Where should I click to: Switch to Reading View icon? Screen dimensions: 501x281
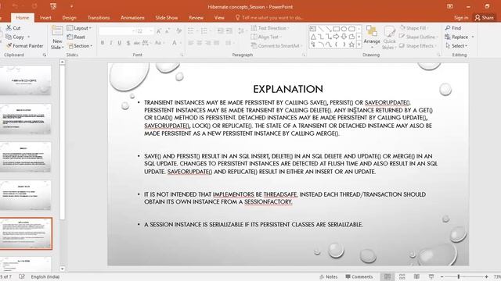(416, 277)
